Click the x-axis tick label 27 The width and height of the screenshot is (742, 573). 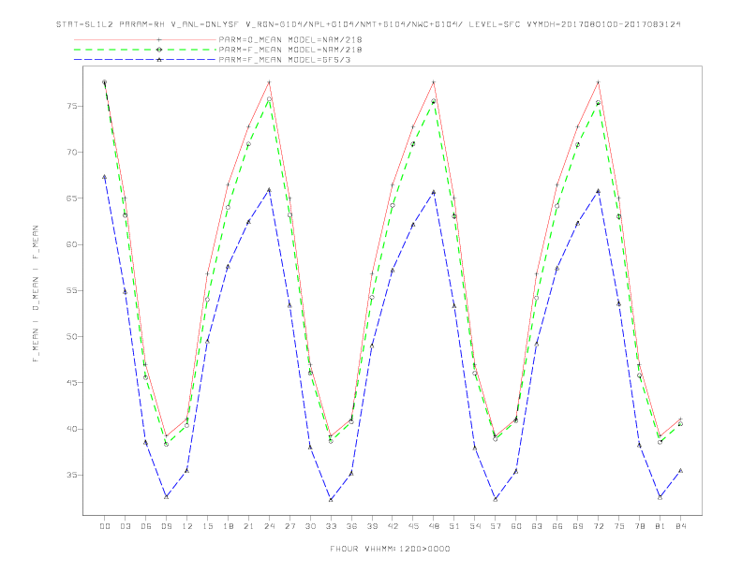coord(289,526)
